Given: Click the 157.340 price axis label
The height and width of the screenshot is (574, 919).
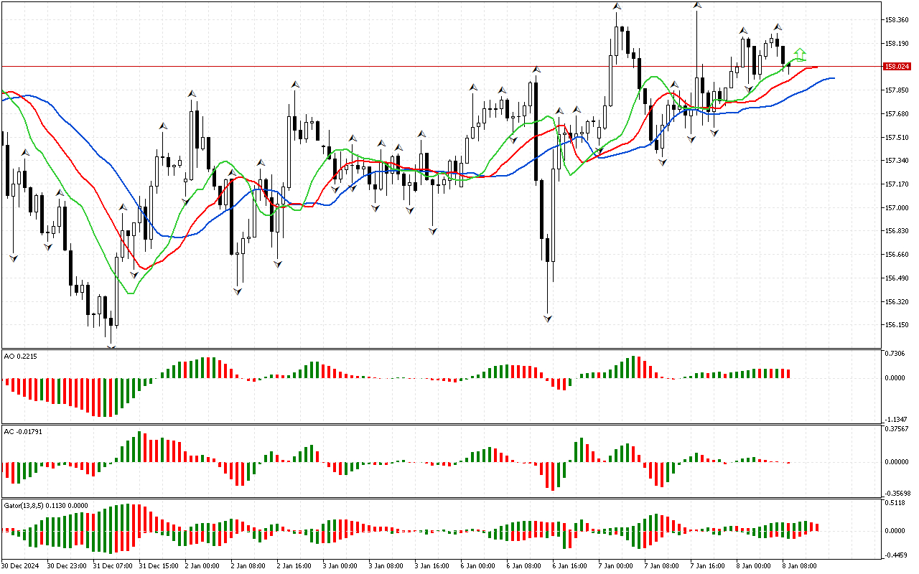Looking at the screenshot, I should click(897, 161).
